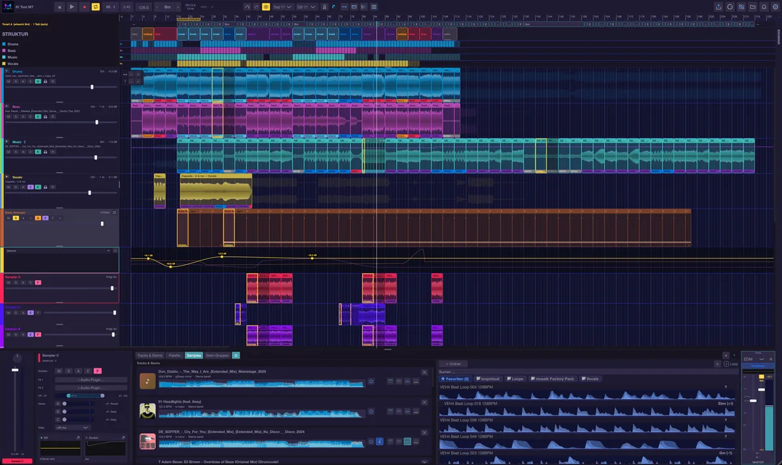The height and width of the screenshot is (465, 782).
Task: Collapse the Drums track with its triangle
Action: pos(7,71)
